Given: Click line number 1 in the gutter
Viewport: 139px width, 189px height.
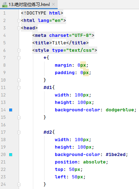Looking at the screenshot, I should pyautogui.click(x=4, y=13).
